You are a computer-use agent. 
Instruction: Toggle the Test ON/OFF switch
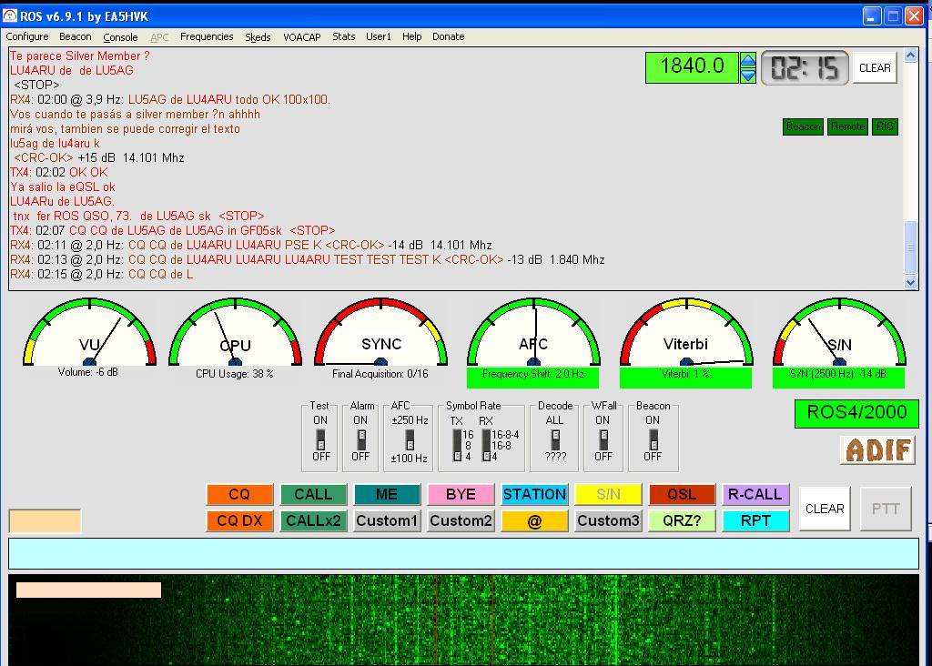320,439
